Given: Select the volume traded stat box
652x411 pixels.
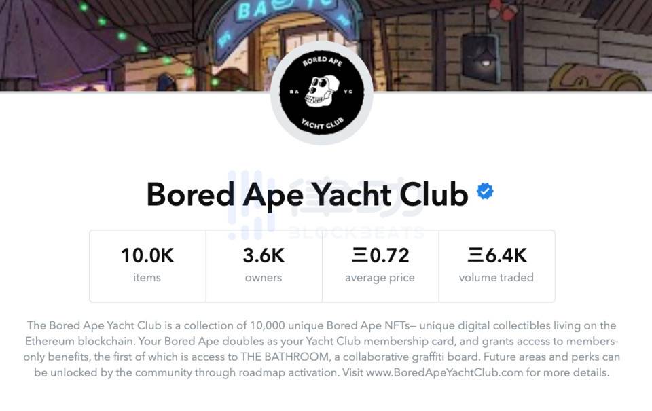Looking at the screenshot, I should click(x=496, y=265).
